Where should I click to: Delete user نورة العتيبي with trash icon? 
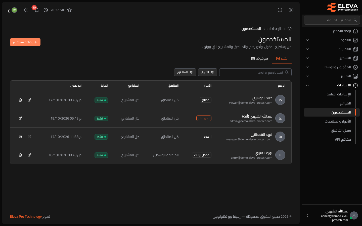tap(20, 155)
